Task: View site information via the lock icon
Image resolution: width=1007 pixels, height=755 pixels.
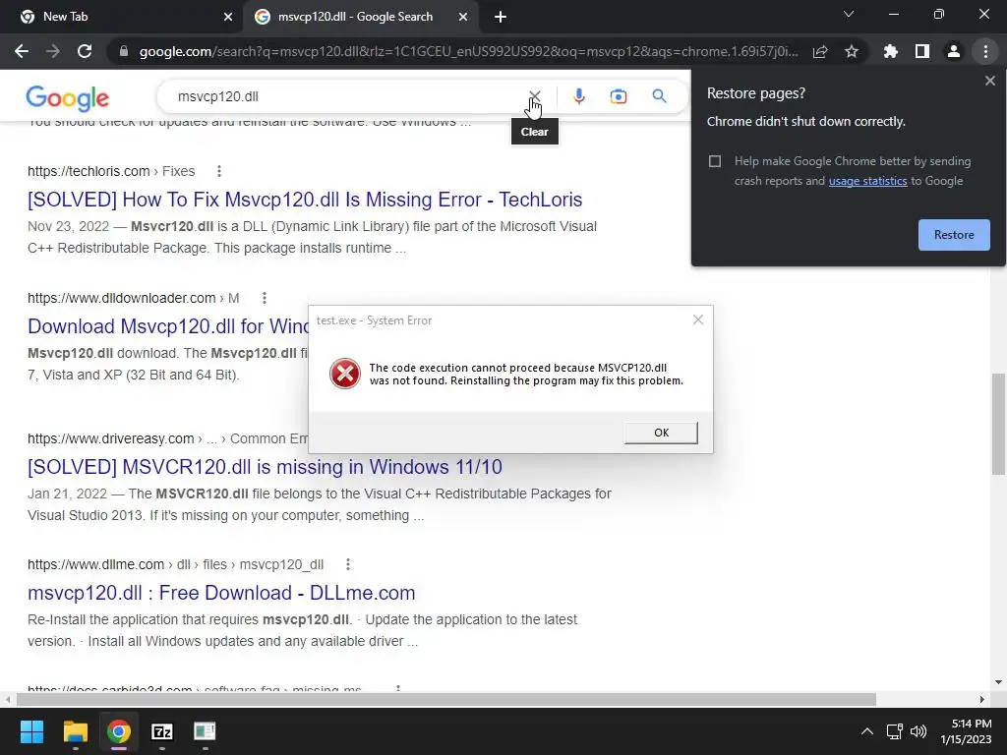Action: click(123, 51)
